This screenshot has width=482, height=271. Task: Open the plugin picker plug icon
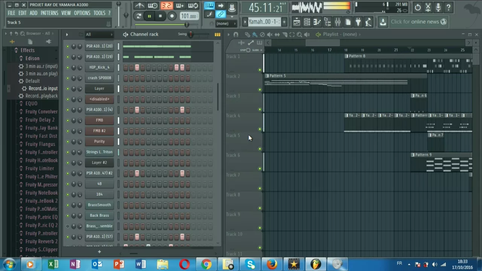(358, 22)
